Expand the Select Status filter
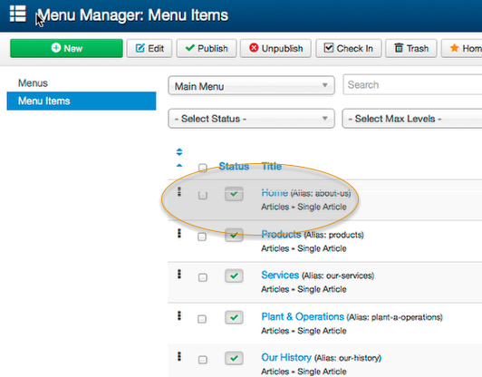482x377 pixels. 252,119
